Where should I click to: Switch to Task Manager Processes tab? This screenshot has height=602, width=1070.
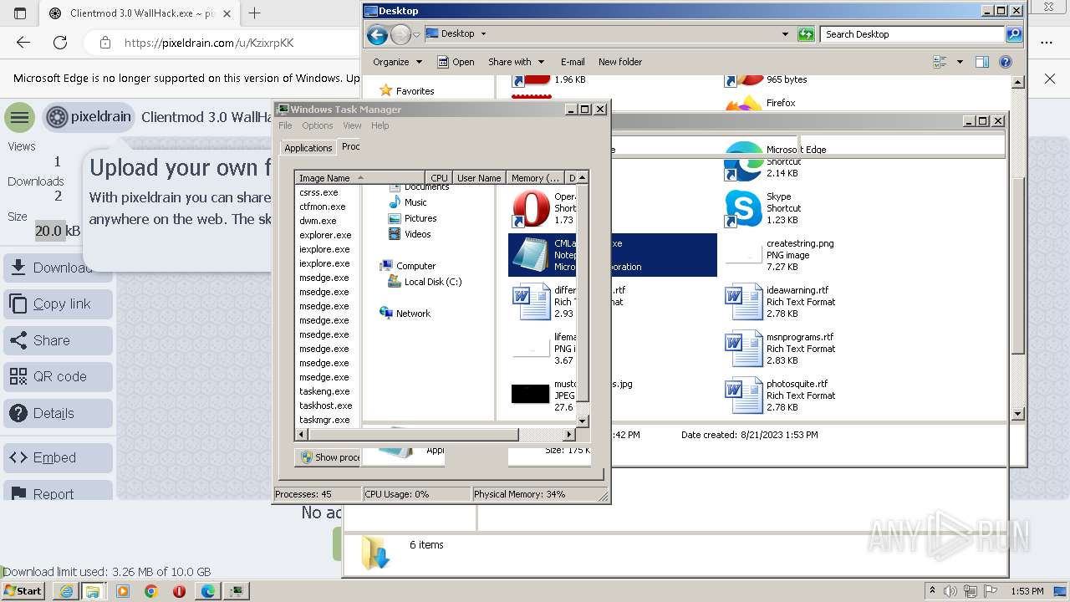[x=350, y=146]
